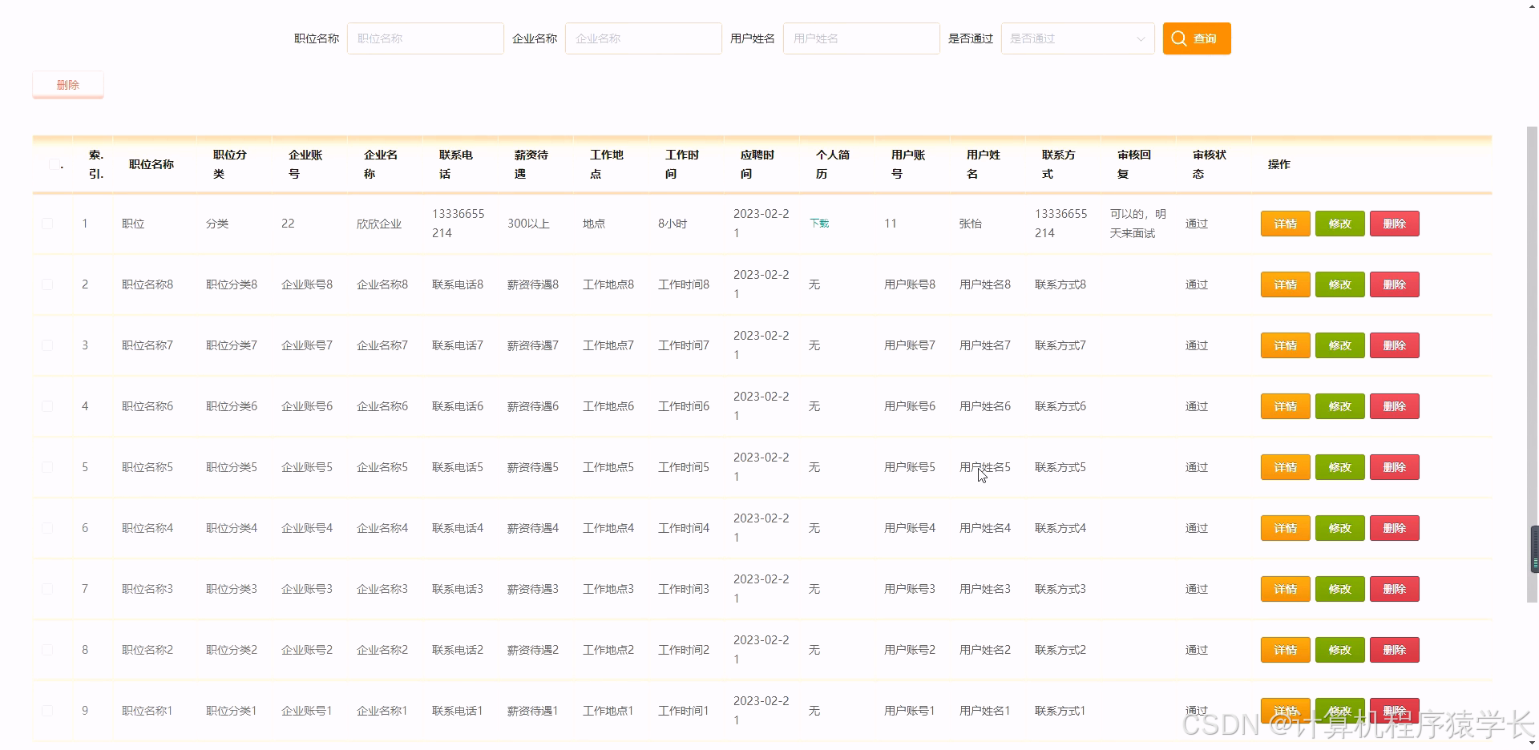Click the 8小时 work time cell
1539x750 pixels.
point(673,224)
